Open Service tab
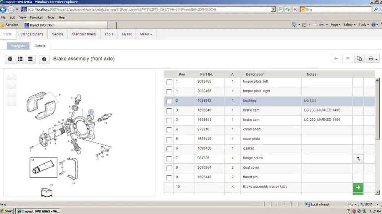The height and width of the screenshot is (214, 382). point(58,34)
